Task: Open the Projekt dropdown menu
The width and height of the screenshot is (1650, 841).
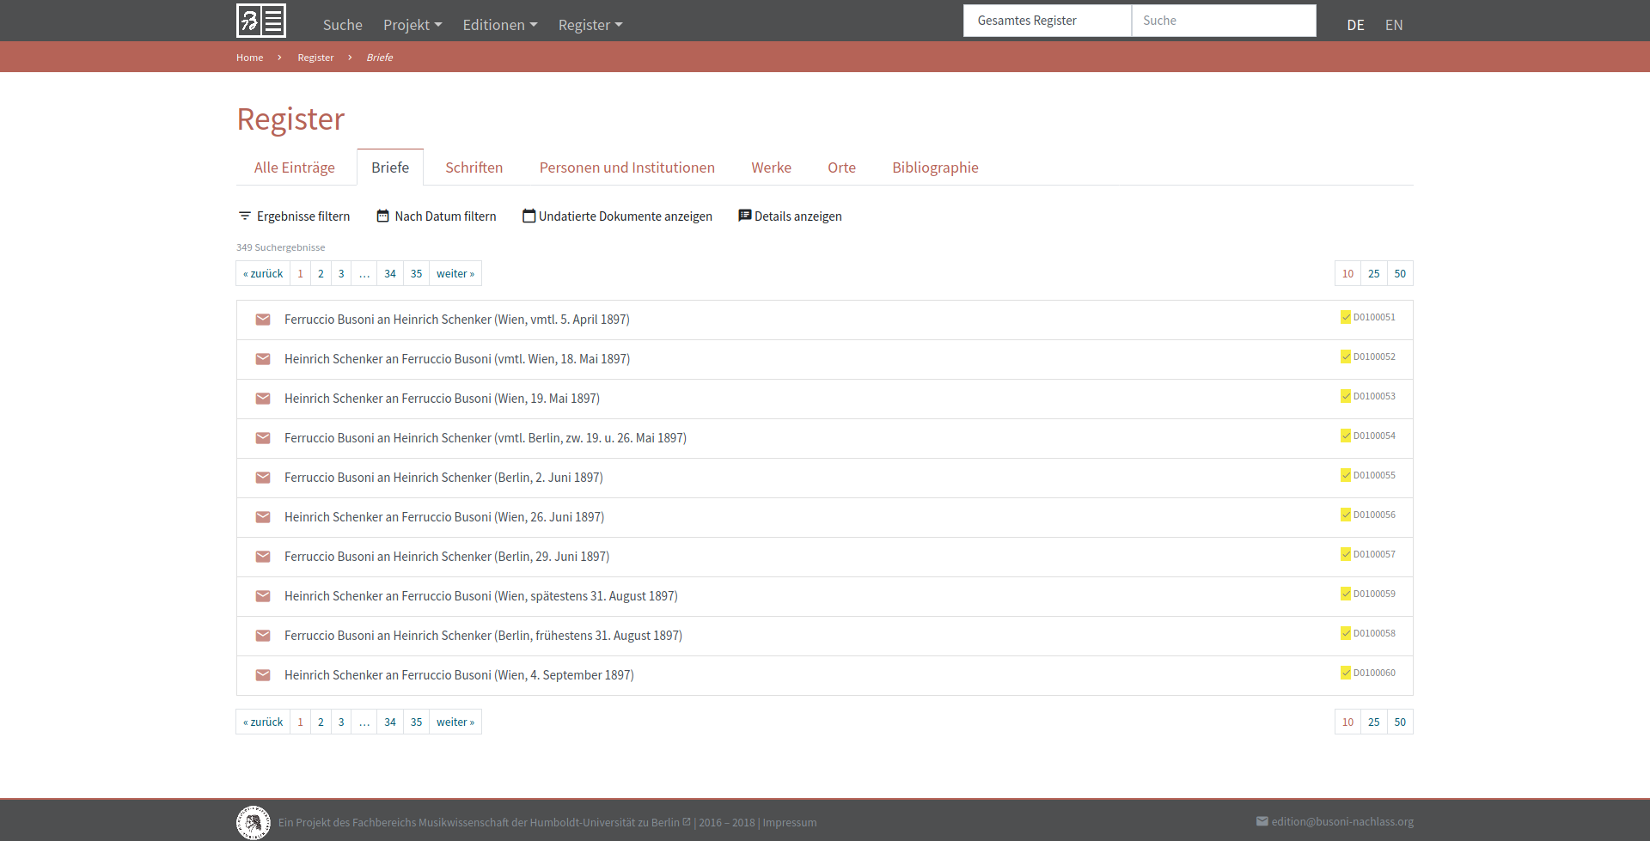Action: click(412, 25)
